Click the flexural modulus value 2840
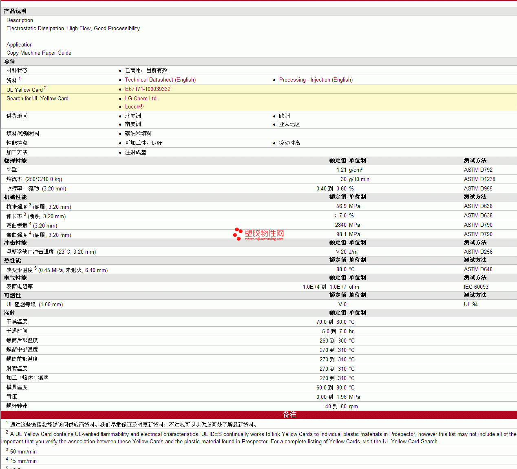This screenshot has width=517, height=469. click(x=341, y=225)
